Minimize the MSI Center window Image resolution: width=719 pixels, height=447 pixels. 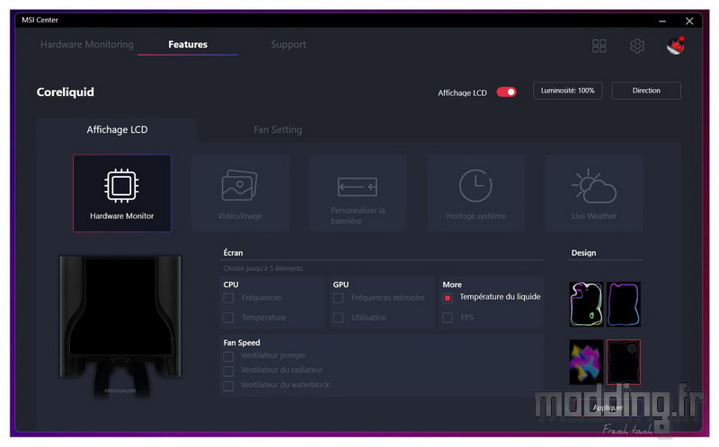(662, 21)
